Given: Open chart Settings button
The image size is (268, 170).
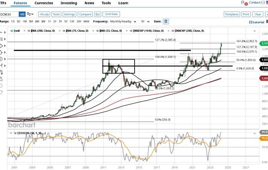Looking at the screenshot, I should point(69,14).
